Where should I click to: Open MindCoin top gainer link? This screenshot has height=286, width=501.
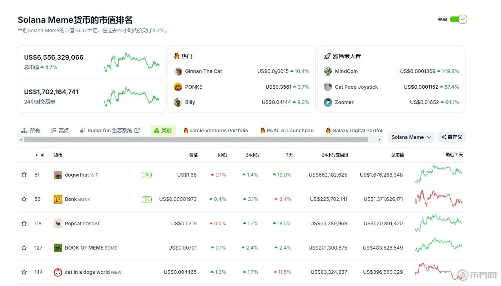point(346,71)
